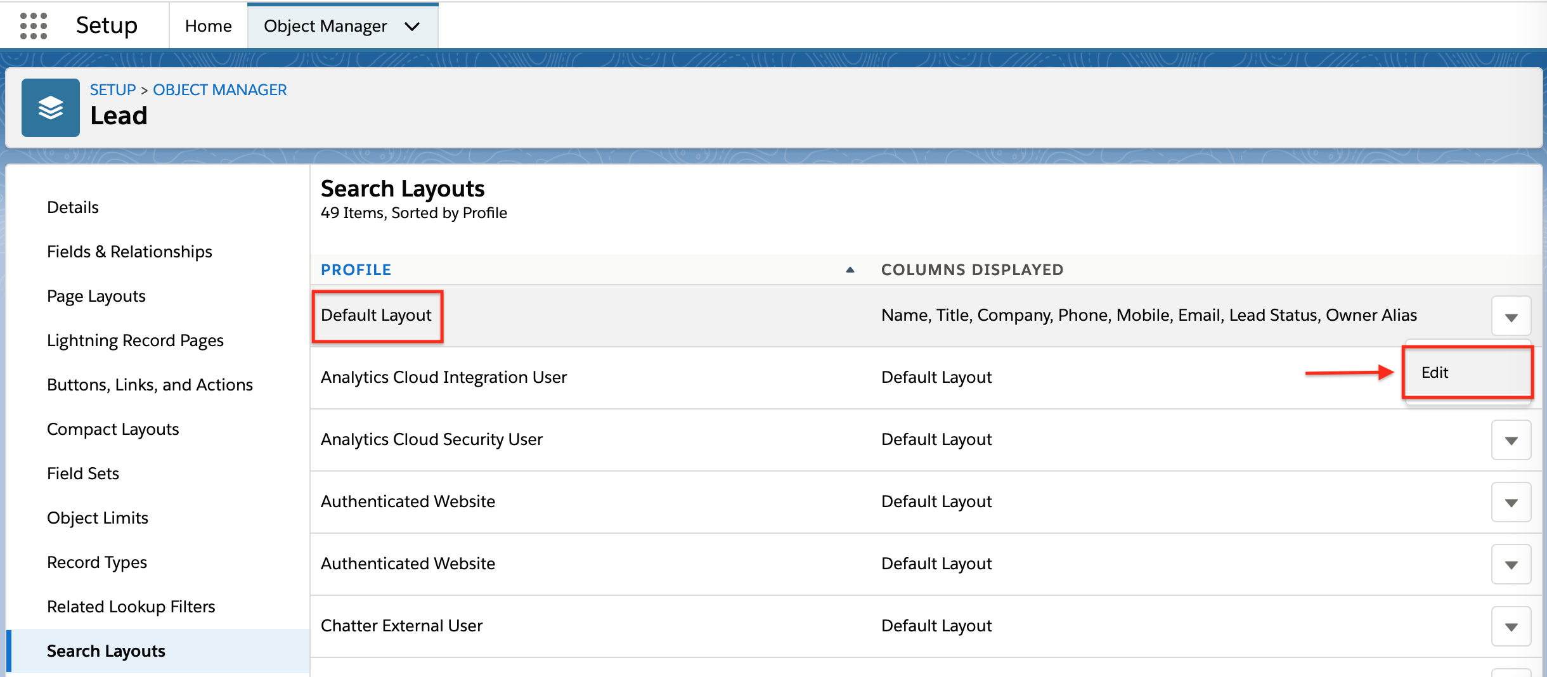Click the SETUP breadcrumb link
Screen dimensions: 1547x677
(x=113, y=90)
